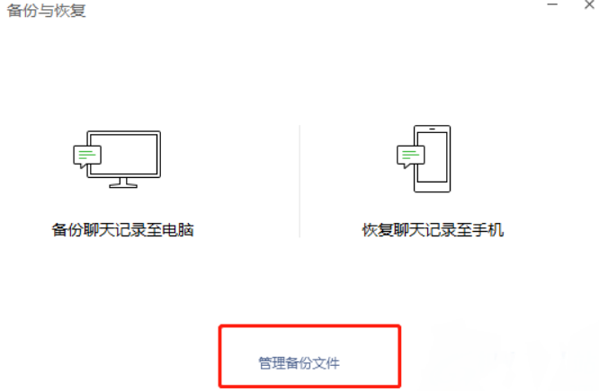Click the inner screen of the phone icon
The width and height of the screenshot is (599, 391).
point(433,157)
